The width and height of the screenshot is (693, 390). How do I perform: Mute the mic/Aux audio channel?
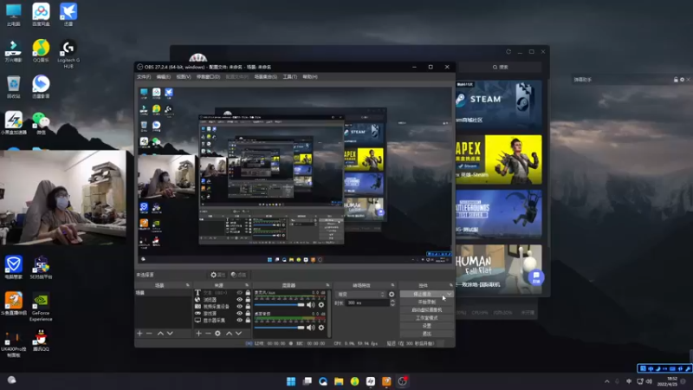[311, 305]
